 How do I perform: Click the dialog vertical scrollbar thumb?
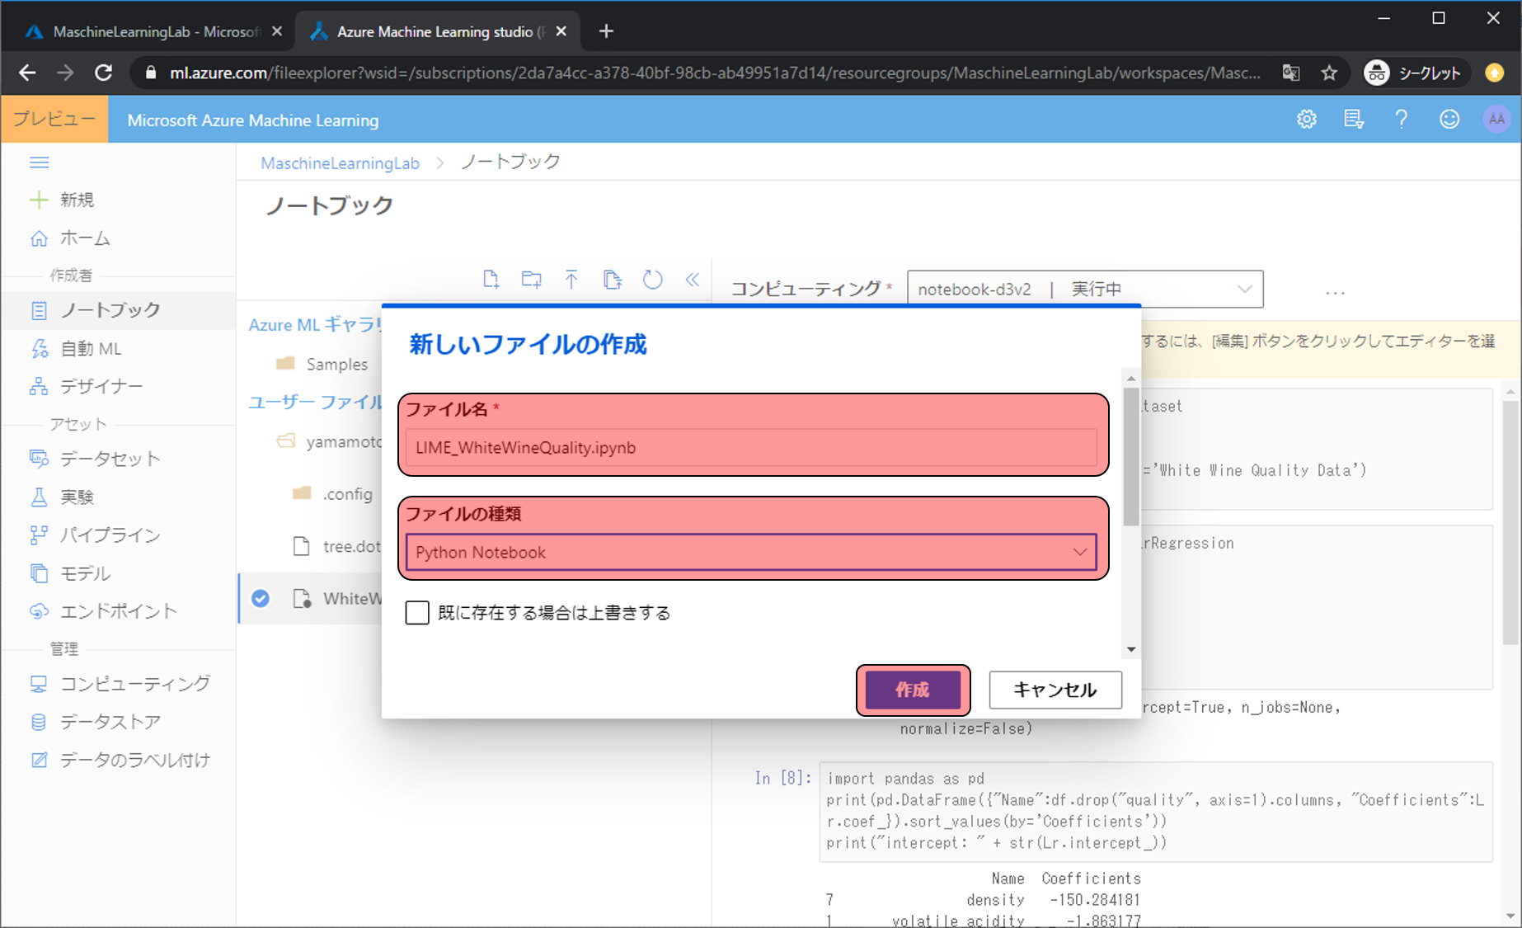(1131, 454)
